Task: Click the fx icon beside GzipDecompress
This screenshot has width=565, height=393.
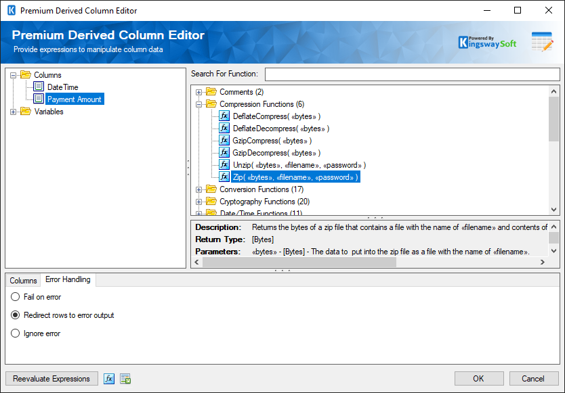Action: (x=224, y=153)
